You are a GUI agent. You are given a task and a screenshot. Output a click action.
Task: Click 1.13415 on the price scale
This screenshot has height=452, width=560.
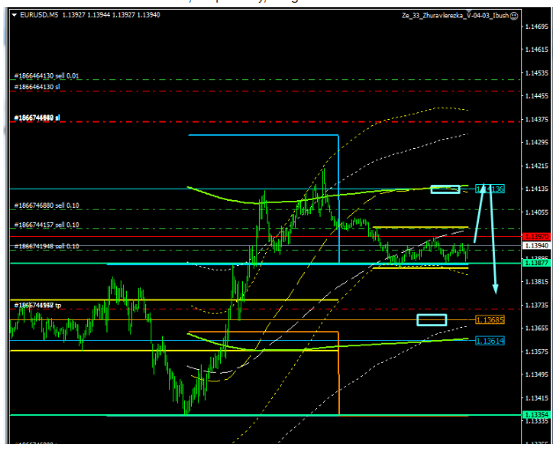[x=537, y=398]
